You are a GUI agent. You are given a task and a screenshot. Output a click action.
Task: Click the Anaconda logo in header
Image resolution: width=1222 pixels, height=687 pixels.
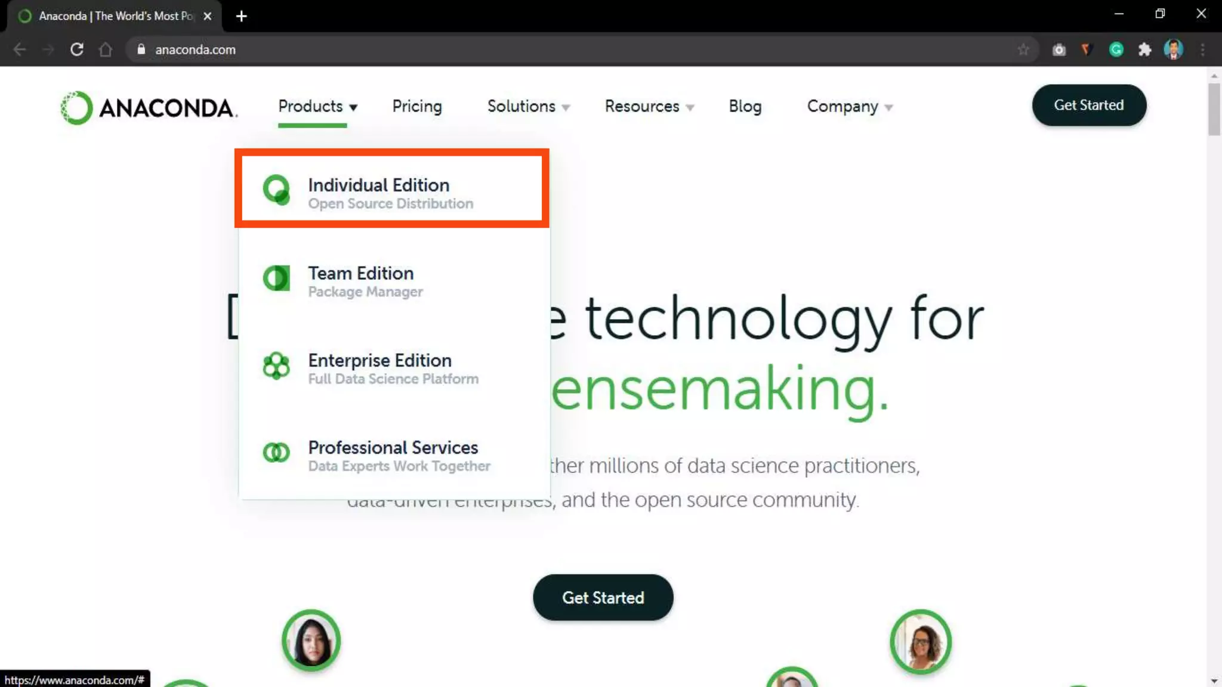tap(149, 108)
